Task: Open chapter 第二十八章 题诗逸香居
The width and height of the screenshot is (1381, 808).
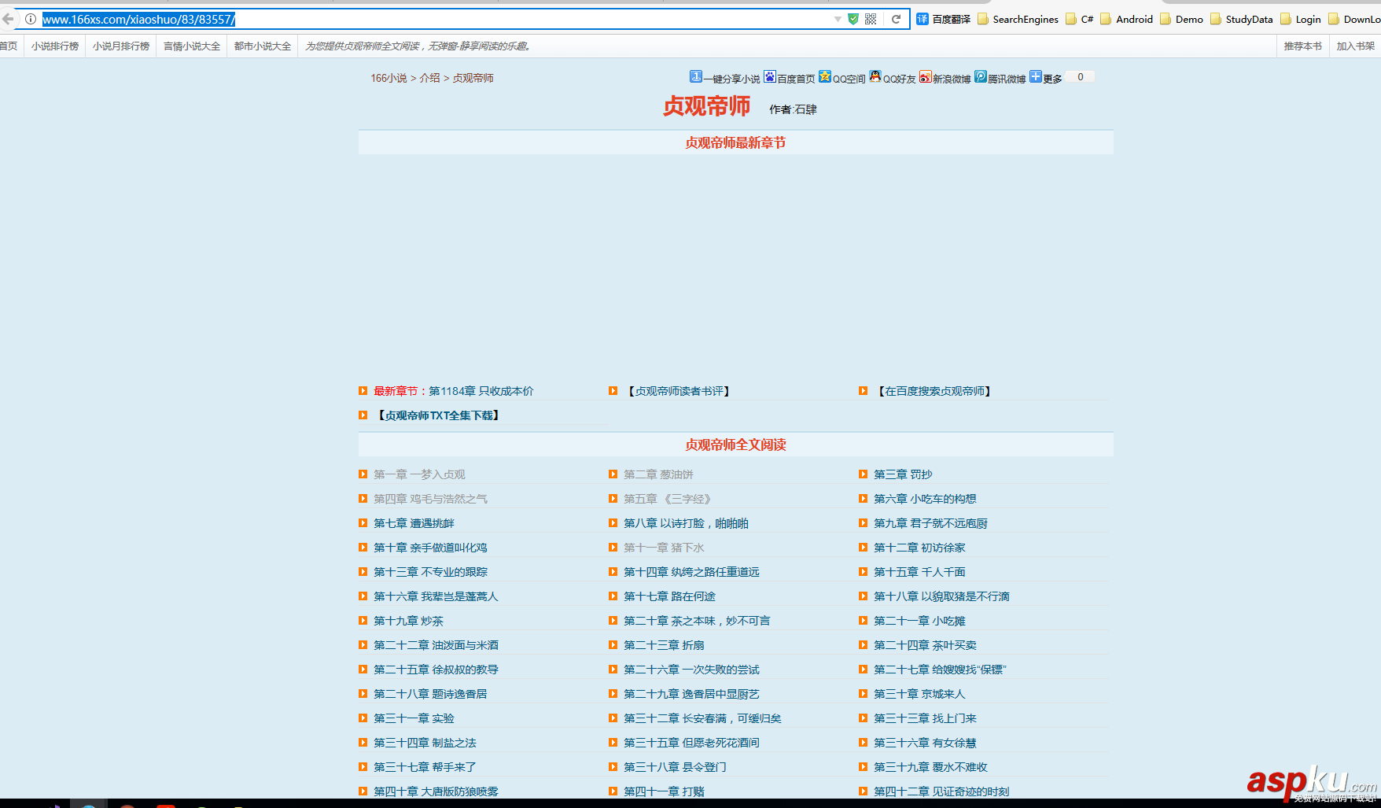Action: pyautogui.click(x=430, y=694)
